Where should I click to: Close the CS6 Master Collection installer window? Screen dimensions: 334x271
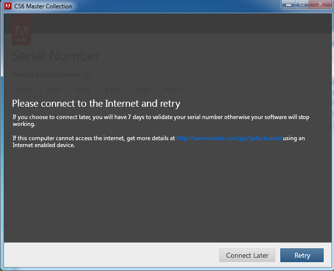(x=320, y=4)
